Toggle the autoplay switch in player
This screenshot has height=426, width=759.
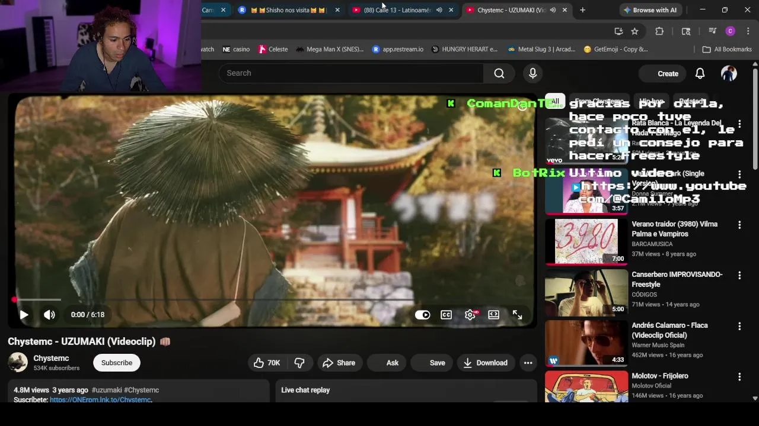(x=423, y=315)
